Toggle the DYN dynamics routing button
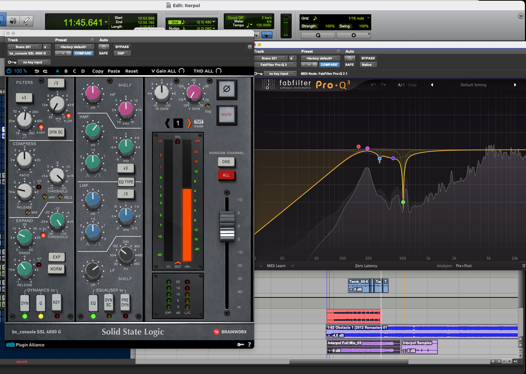 pyautogui.click(x=25, y=303)
